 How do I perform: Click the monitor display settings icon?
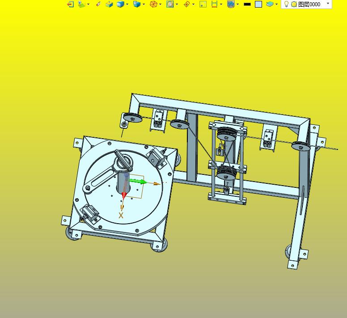pos(231,4)
